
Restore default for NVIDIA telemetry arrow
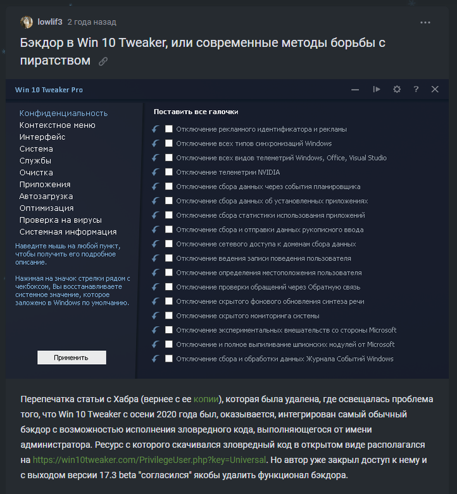point(155,172)
